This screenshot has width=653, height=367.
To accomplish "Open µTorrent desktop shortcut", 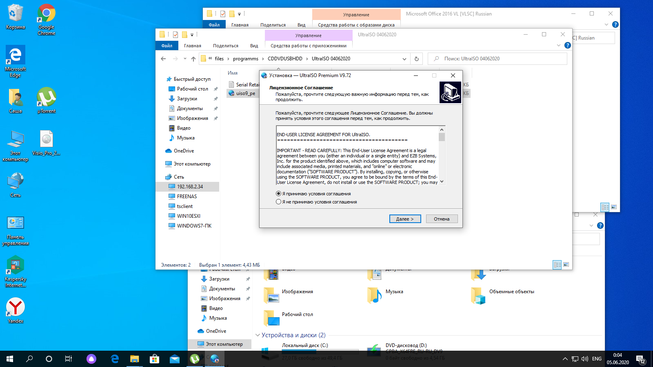I will click(x=47, y=100).
